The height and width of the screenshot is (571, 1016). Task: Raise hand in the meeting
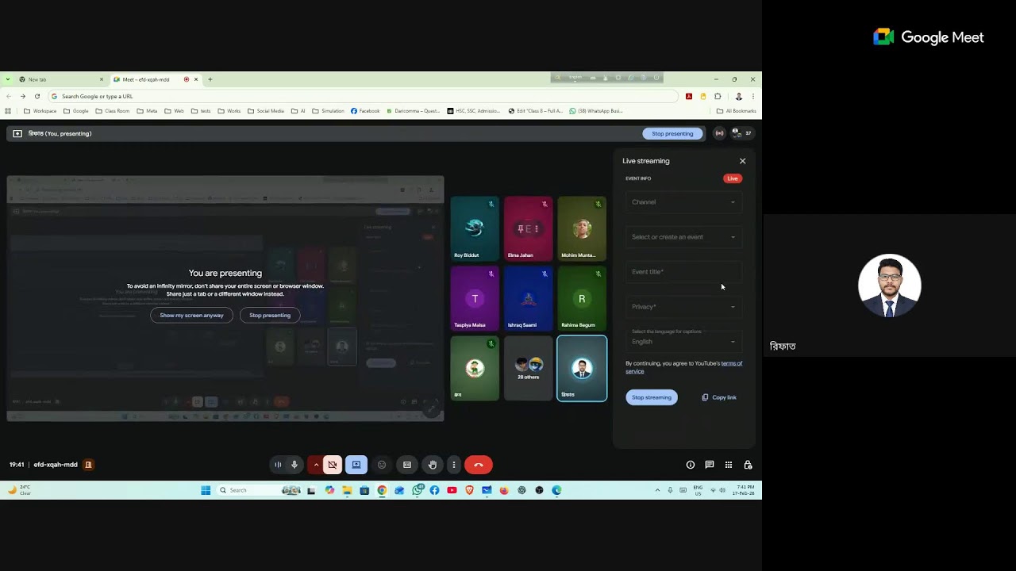click(x=433, y=465)
